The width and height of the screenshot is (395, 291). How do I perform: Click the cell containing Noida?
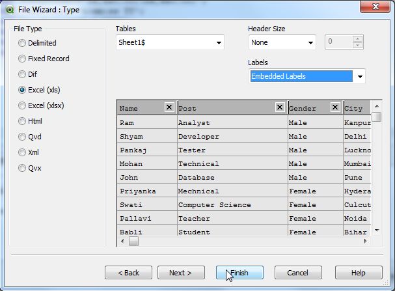click(x=357, y=218)
